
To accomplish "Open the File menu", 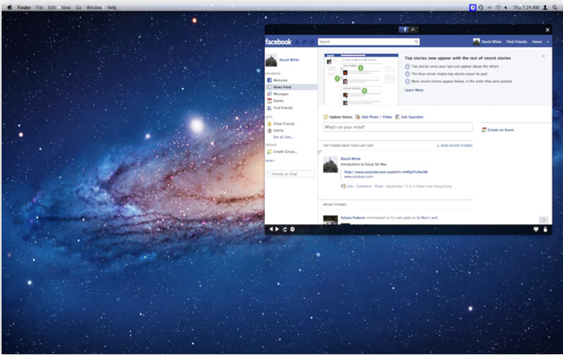I will pyautogui.click(x=39, y=7).
